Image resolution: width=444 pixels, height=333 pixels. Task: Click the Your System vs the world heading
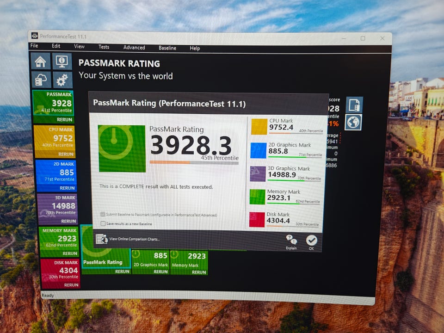click(126, 76)
